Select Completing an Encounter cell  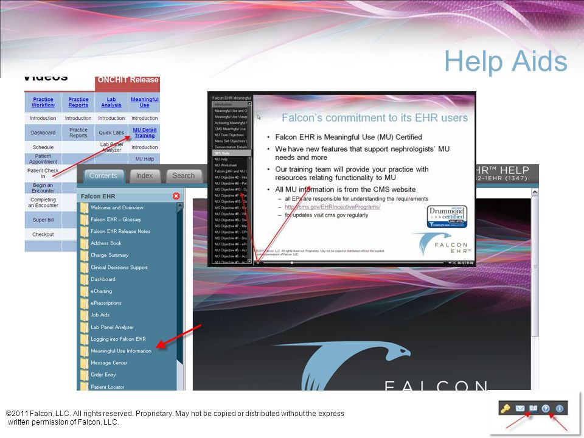pyautogui.click(x=43, y=202)
